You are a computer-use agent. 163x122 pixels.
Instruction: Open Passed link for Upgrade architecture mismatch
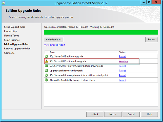pos(123,71)
